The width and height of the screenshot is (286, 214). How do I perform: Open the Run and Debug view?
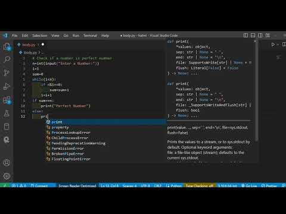7,86
